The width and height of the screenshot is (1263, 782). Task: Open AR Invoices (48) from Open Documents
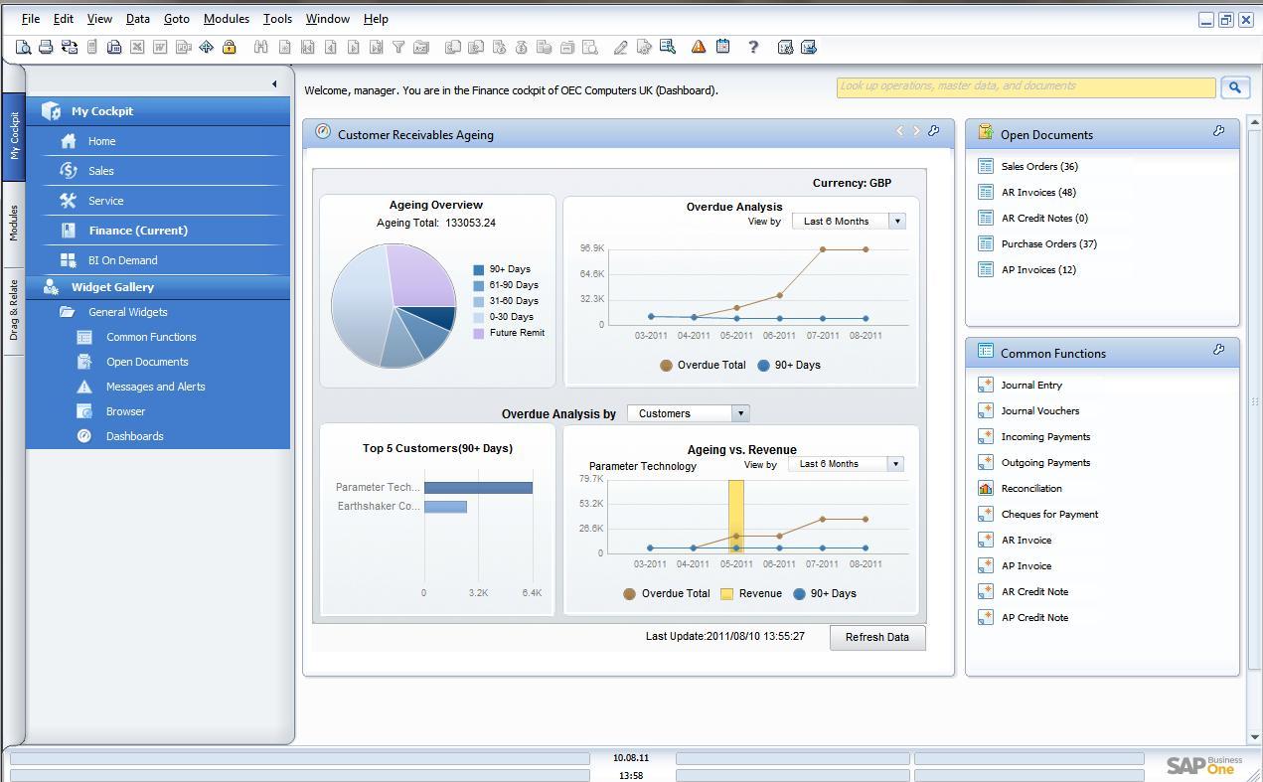(1037, 192)
